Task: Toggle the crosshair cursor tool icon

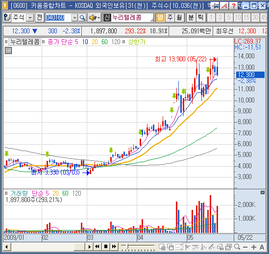Action: click(x=187, y=247)
